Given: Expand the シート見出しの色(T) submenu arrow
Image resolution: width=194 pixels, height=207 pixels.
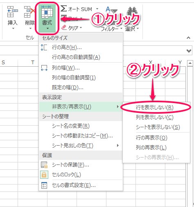Looking at the screenshot, I should (x=118, y=145).
